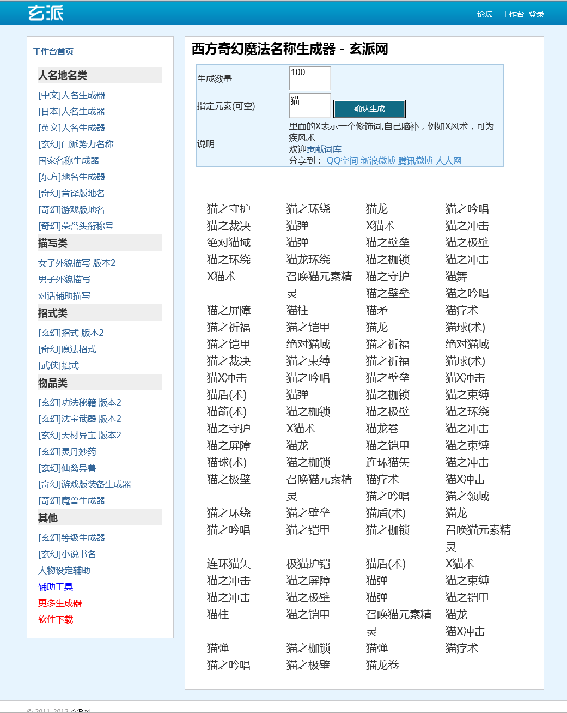
Task: Share to 腾讯微博
Action: 416,160
